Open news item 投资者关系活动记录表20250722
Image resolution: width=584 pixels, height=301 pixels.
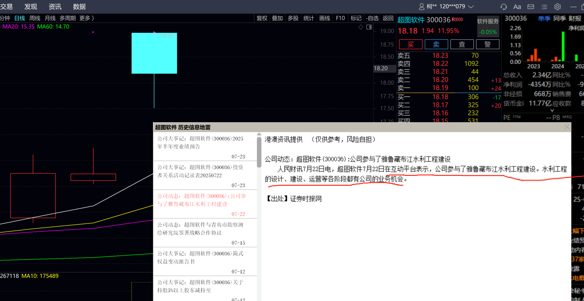[x=205, y=176]
